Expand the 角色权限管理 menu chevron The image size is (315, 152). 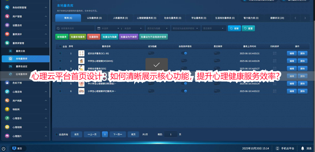(46, 7)
